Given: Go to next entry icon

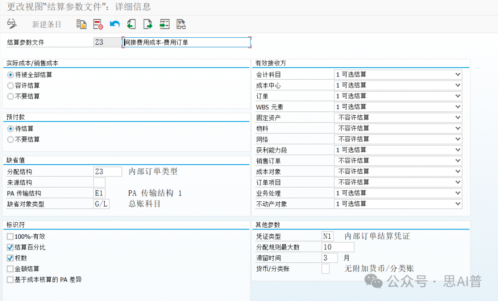Looking at the screenshot, I should [148, 24].
